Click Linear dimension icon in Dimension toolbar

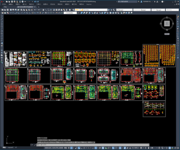pyautogui.click(x=11, y=13)
